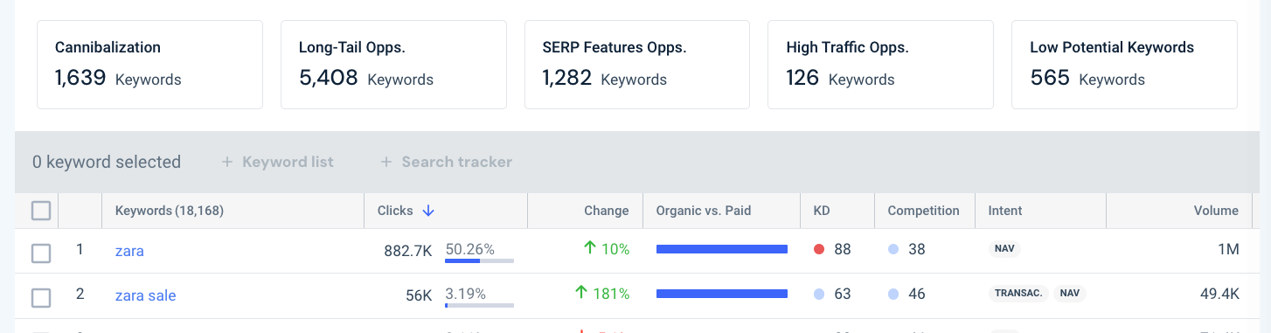The image size is (1271, 333).
Task: Click the 565 Keywords count
Action: tap(1087, 79)
